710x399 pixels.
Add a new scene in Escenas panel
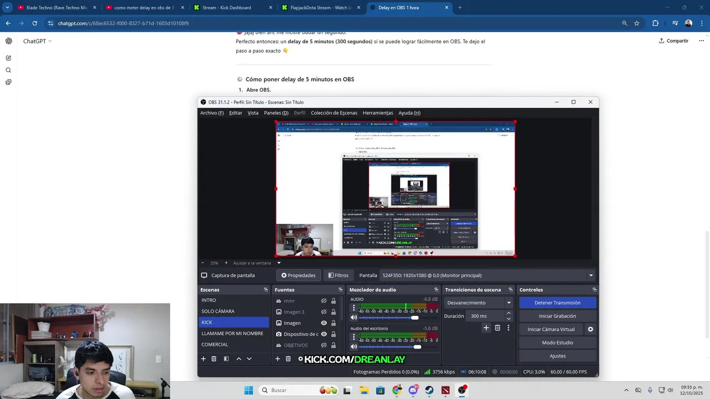[x=203, y=359]
